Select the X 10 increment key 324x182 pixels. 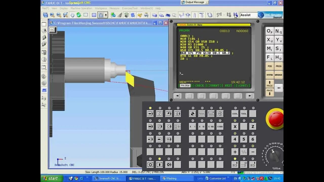(x=202, y=126)
